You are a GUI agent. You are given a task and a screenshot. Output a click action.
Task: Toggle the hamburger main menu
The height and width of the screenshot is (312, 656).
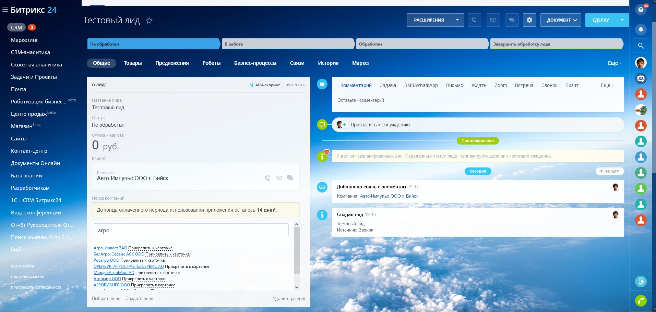click(5, 10)
